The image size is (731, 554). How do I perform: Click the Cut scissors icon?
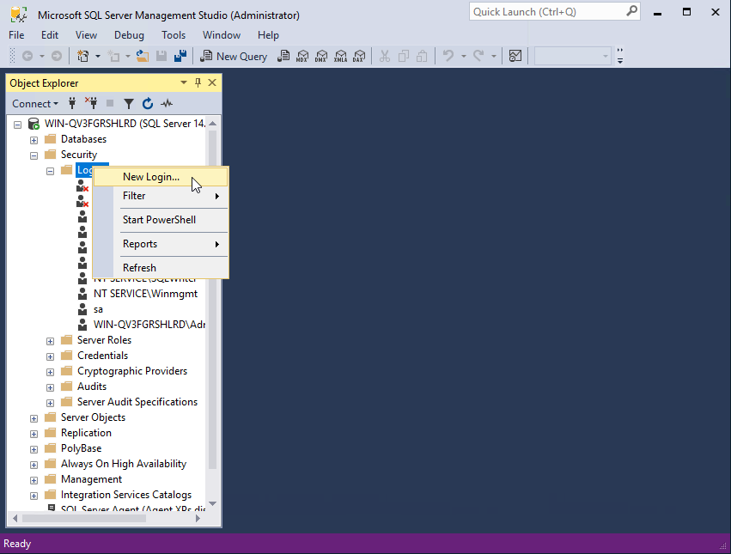tap(385, 57)
